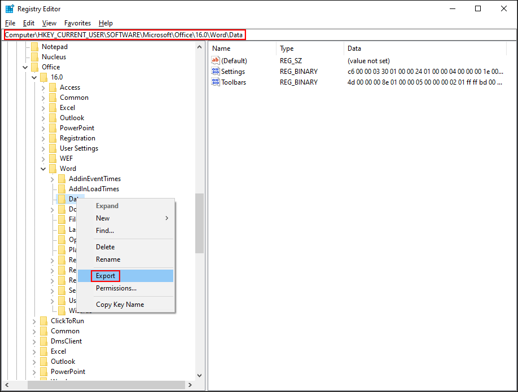Viewport: 518px width, 392px height.
Task: Click the DmsClient folder icon
Action: pyautogui.click(x=43, y=341)
